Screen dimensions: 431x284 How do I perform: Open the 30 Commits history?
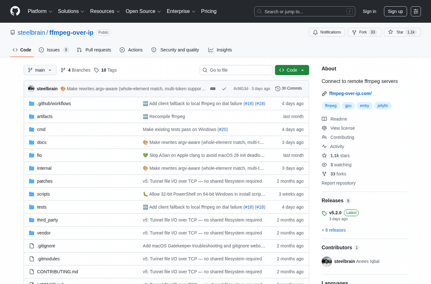point(289,89)
